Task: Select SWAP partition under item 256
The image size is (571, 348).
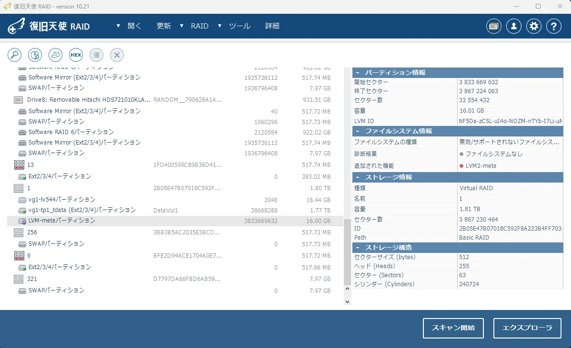Action: pos(175,244)
